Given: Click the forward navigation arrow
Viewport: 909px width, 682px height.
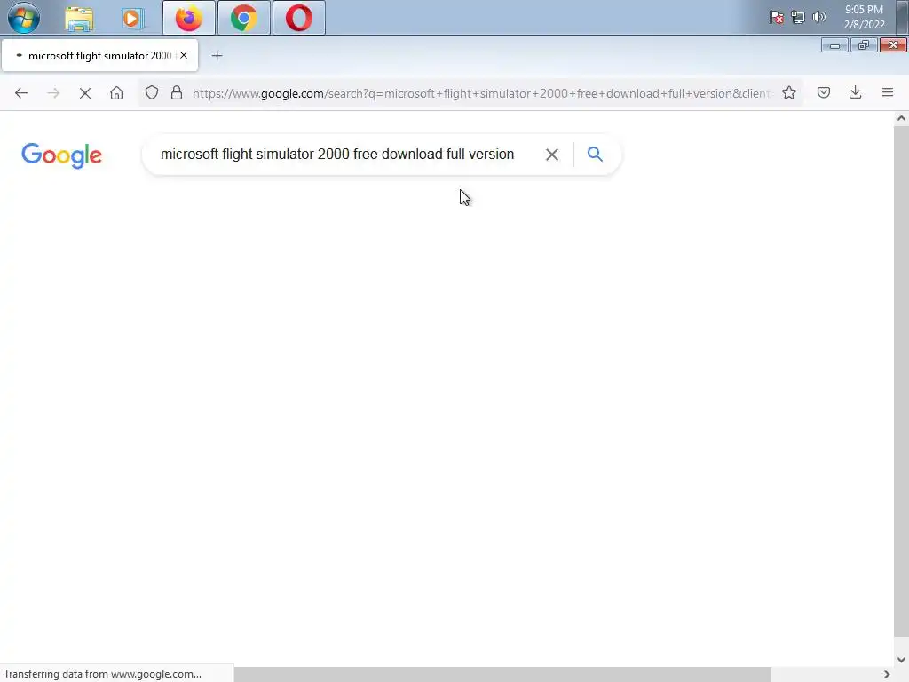Looking at the screenshot, I should pyautogui.click(x=53, y=92).
